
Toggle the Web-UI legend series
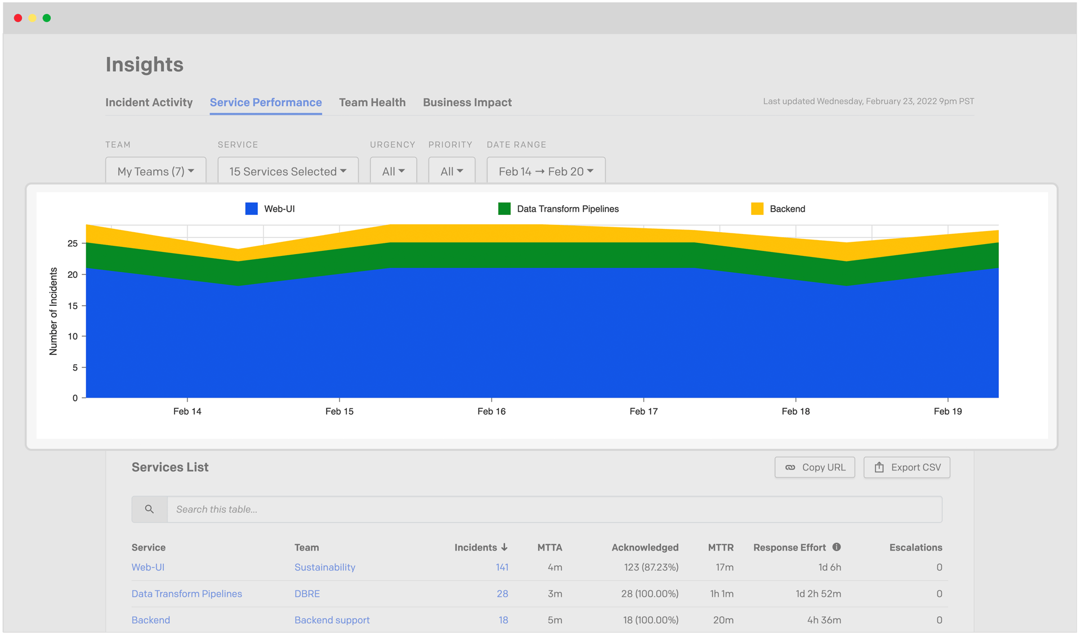point(279,209)
